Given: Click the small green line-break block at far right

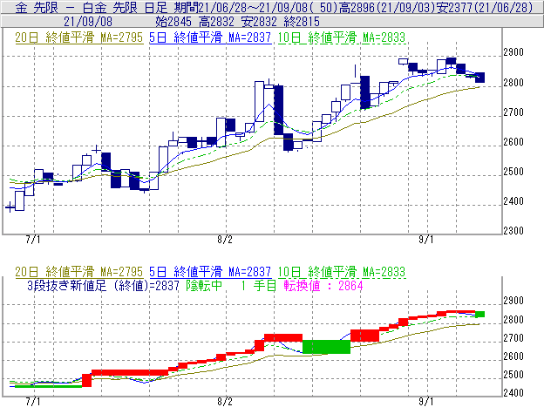Looking at the screenshot, I should [479, 315].
